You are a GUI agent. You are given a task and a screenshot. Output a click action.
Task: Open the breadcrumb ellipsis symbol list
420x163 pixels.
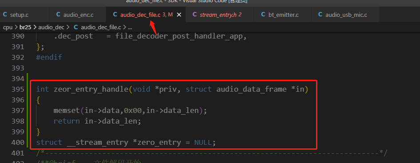[x=130, y=27]
